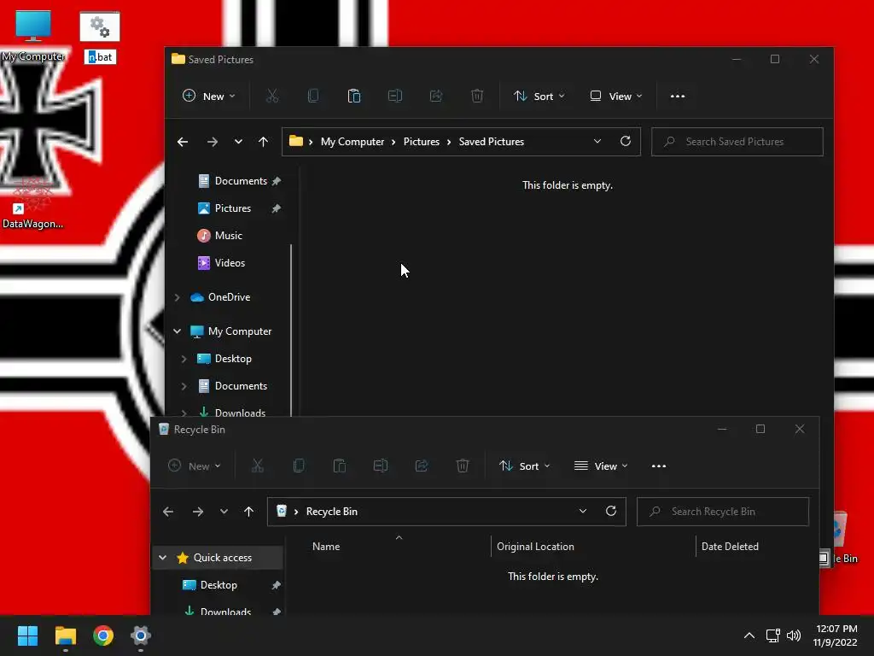Click the network icon in system tray

pos(772,635)
